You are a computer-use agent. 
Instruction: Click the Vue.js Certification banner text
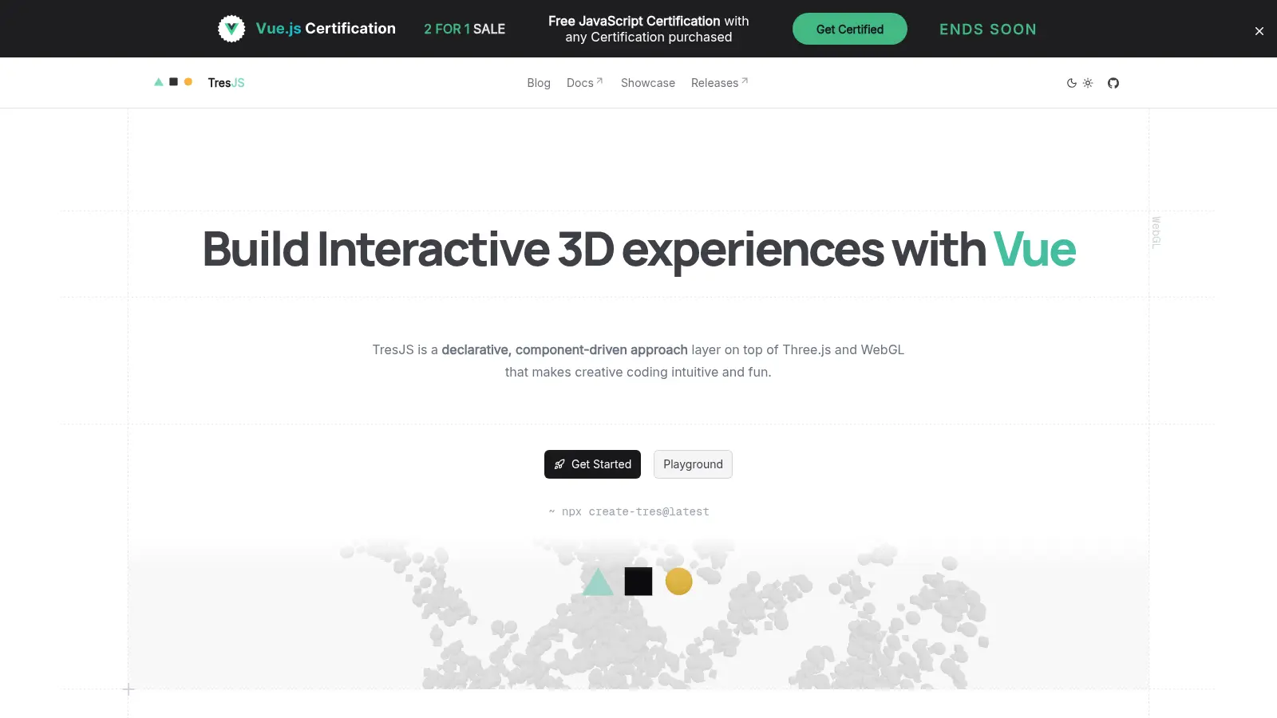coord(326,29)
